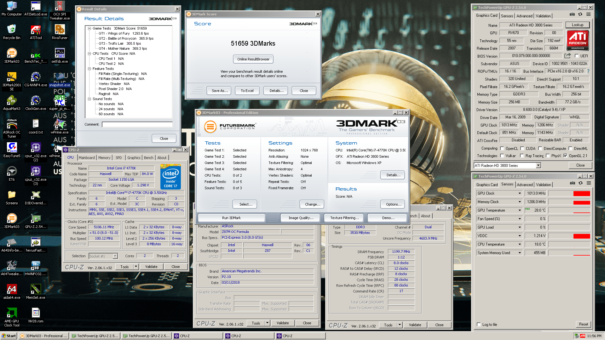Click Online ResultBrowser button
Screen dimensions: 605x340
tap(253, 59)
